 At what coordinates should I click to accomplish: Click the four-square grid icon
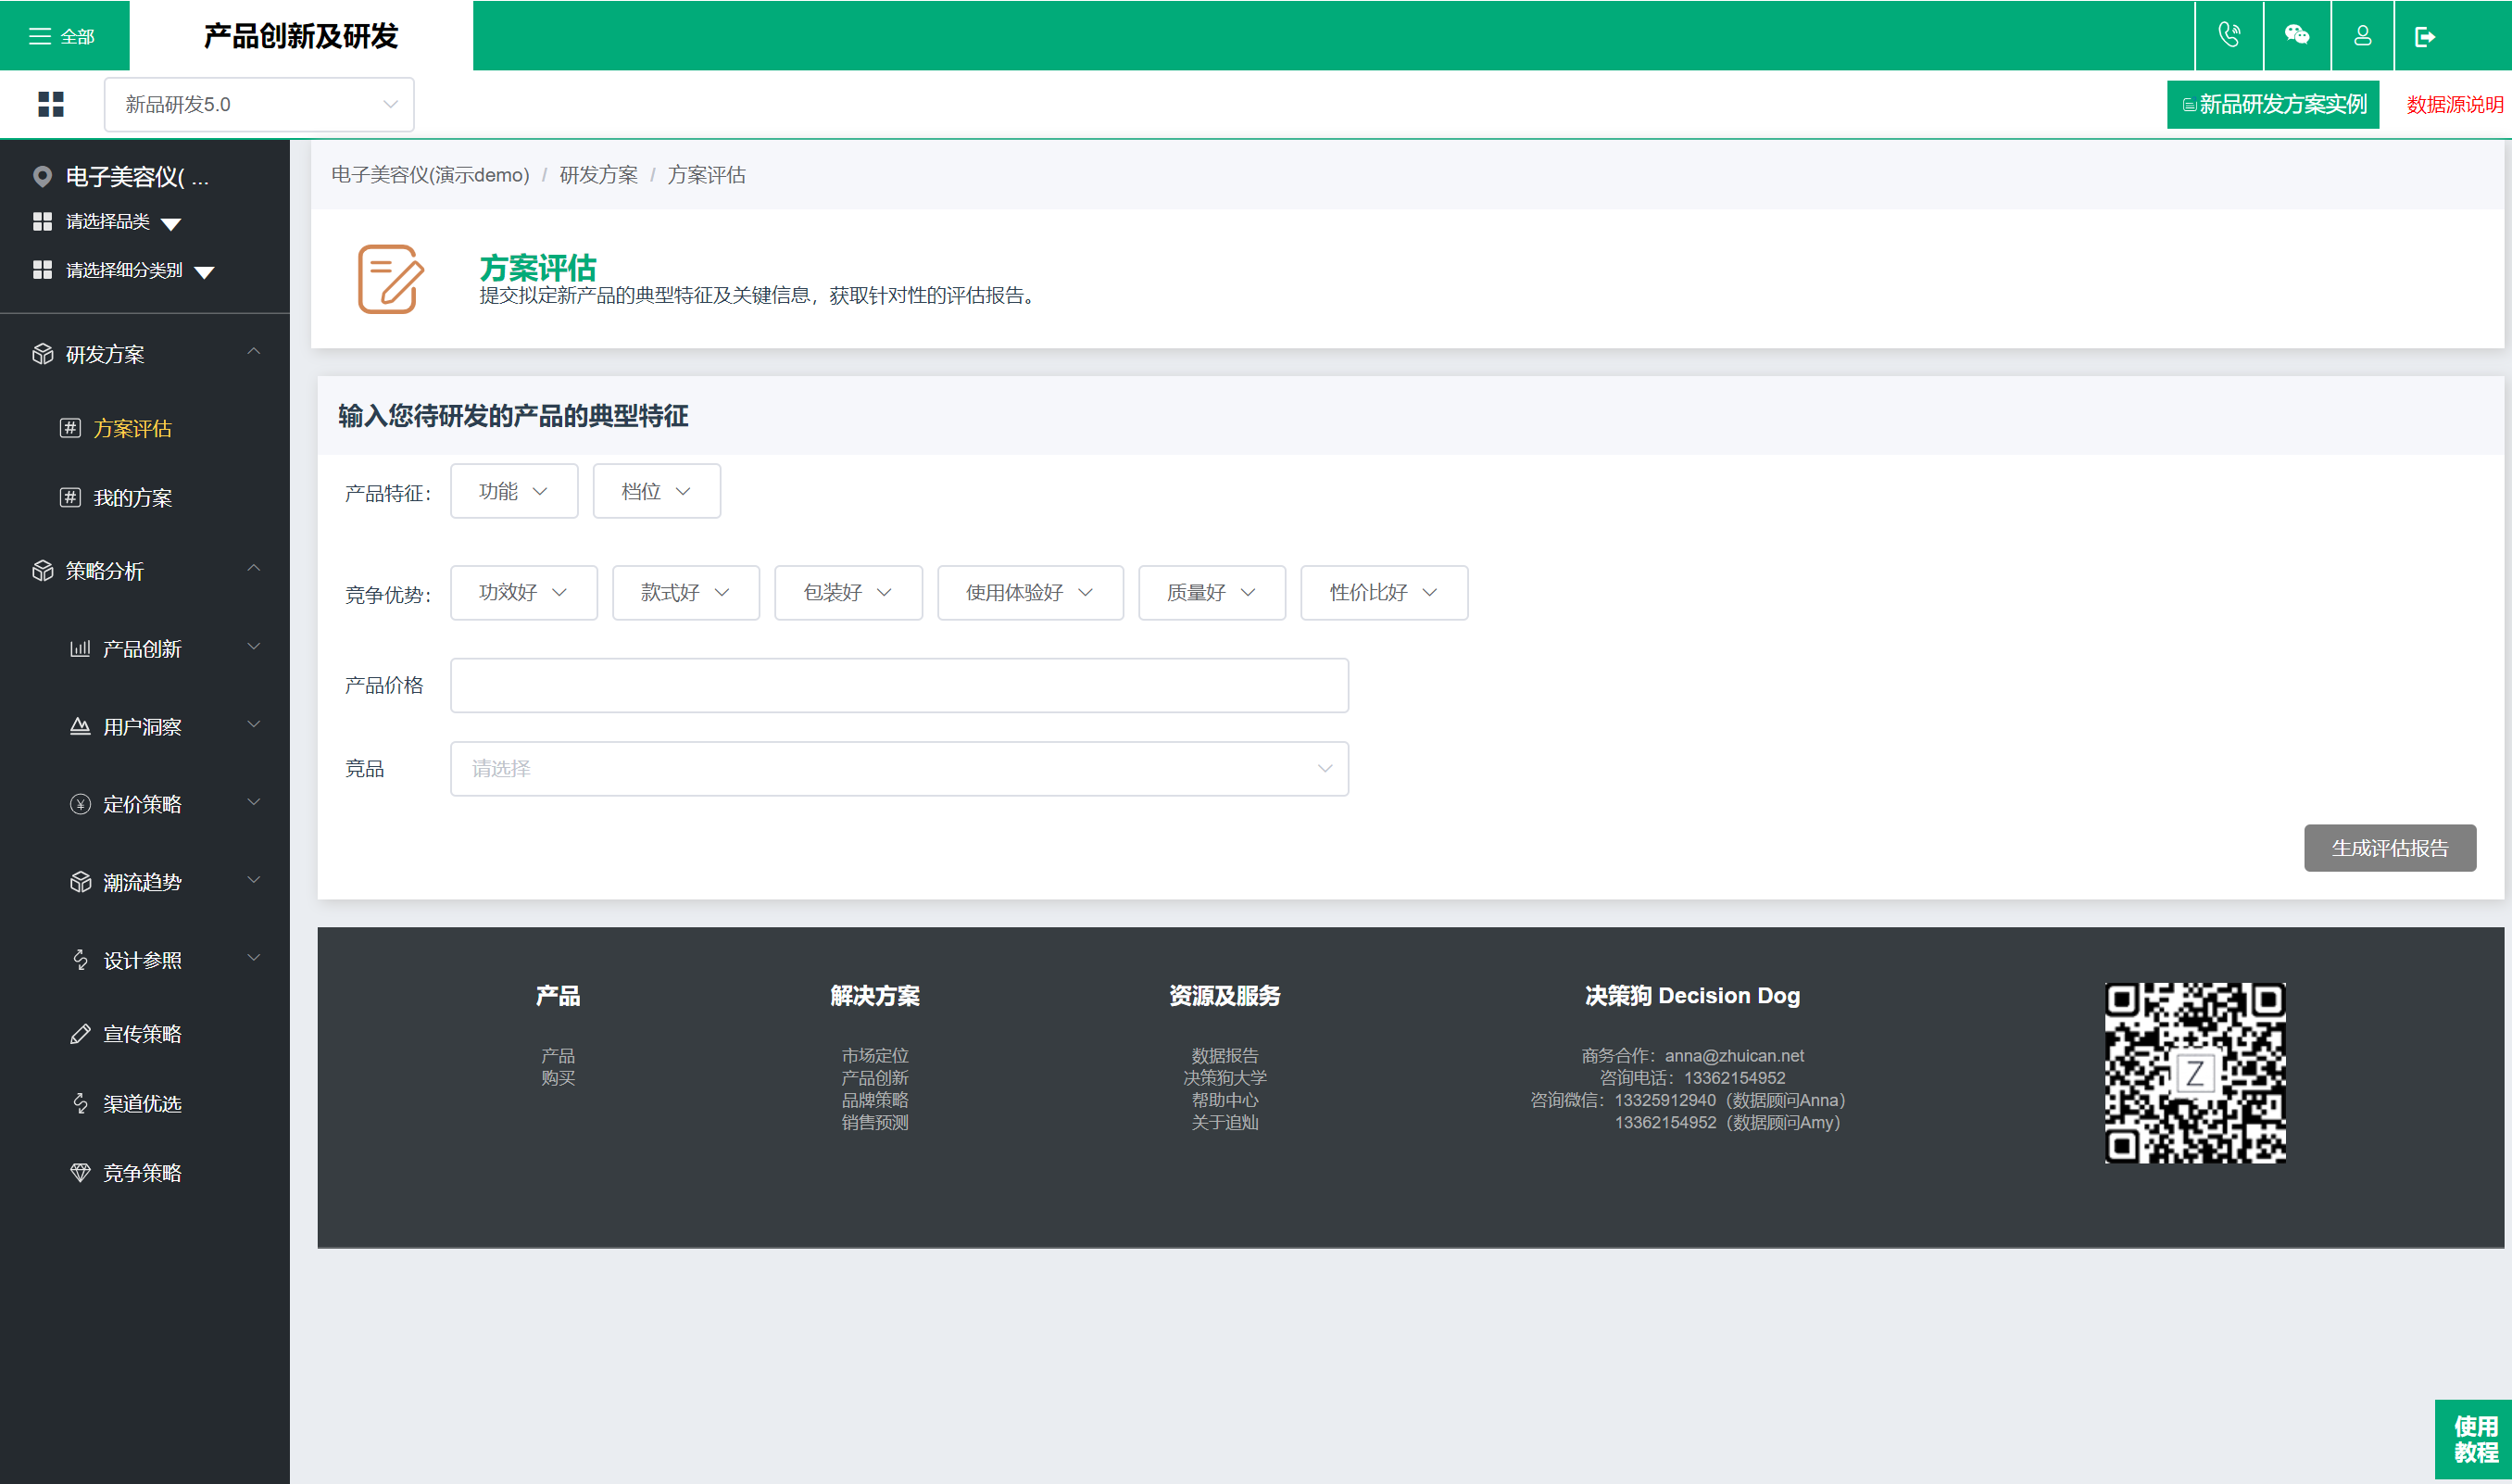click(51, 104)
